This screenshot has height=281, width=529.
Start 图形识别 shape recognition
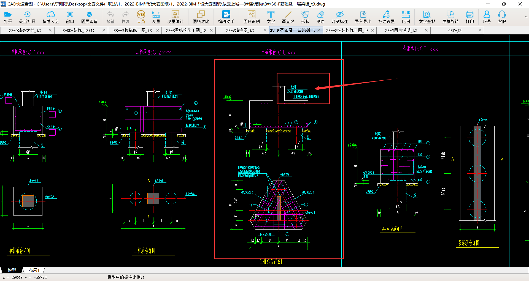pos(252,17)
